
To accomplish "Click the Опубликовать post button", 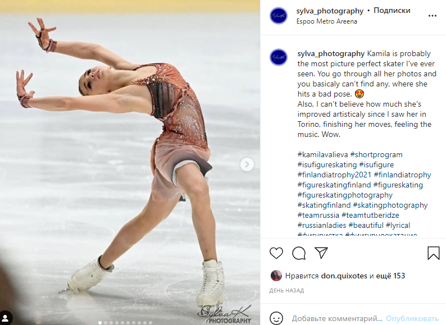I will click(x=412, y=318).
